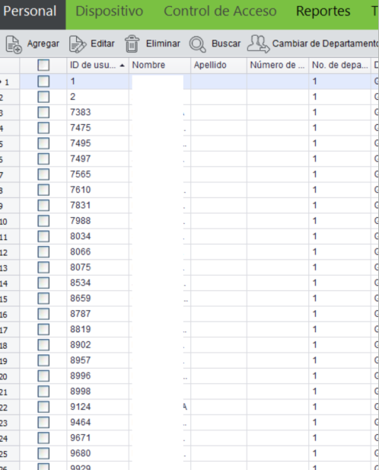Sort by the ID de usuario column arrow
The height and width of the screenshot is (470, 379).
(122, 66)
